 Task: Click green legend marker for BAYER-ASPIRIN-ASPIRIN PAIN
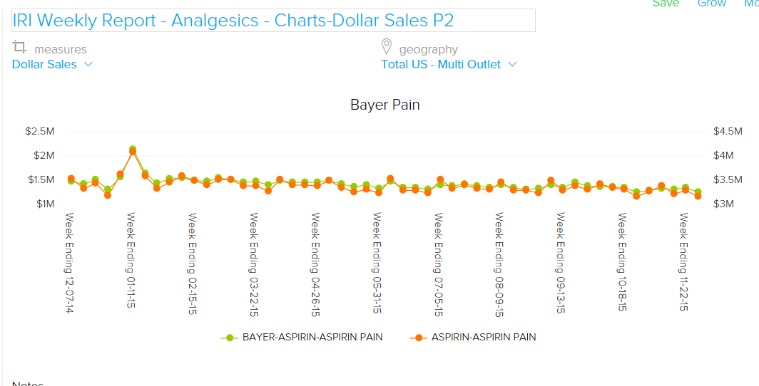click(230, 337)
